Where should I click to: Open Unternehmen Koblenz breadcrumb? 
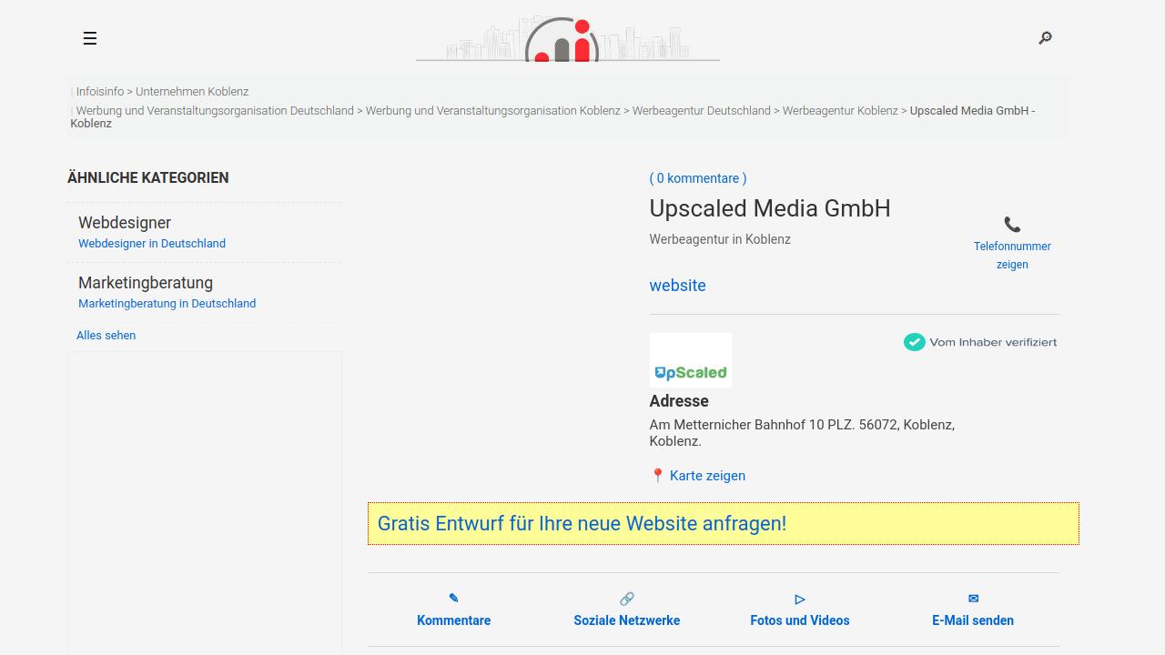192,92
